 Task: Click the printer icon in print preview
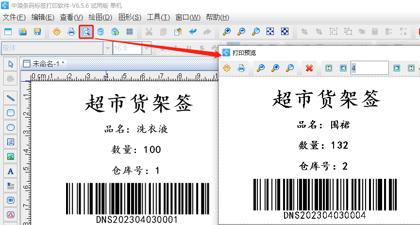pyautogui.click(x=241, y=68)
